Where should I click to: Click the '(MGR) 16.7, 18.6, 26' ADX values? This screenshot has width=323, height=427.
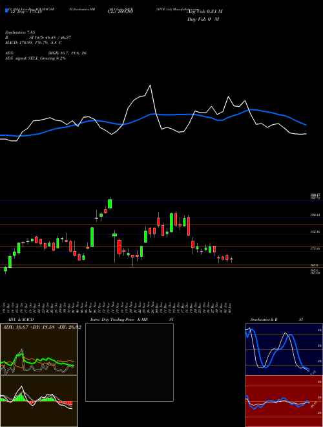pos(67,53)
